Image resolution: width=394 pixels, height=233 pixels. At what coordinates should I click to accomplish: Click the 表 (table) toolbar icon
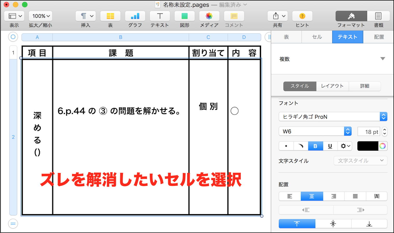pyautogui.click(x=110, y=16)
